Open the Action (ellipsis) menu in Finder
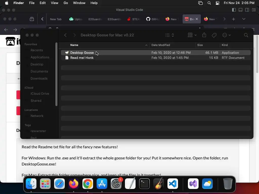 coord(226,35)
